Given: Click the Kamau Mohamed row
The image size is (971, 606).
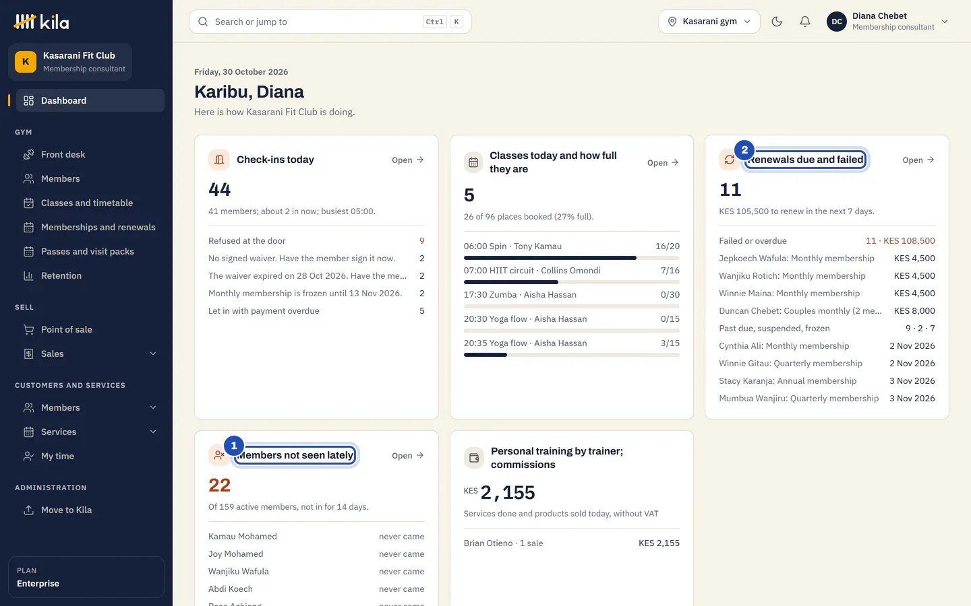Looking at the screenshot, I should click(316, 536).
